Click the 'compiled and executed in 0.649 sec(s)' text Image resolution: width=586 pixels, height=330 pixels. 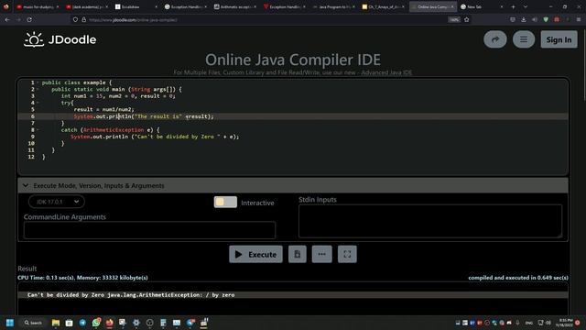click(518, 278)
